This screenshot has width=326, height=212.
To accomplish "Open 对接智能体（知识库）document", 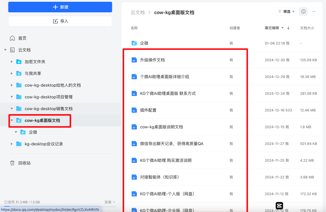I will (x=159, y=177).
